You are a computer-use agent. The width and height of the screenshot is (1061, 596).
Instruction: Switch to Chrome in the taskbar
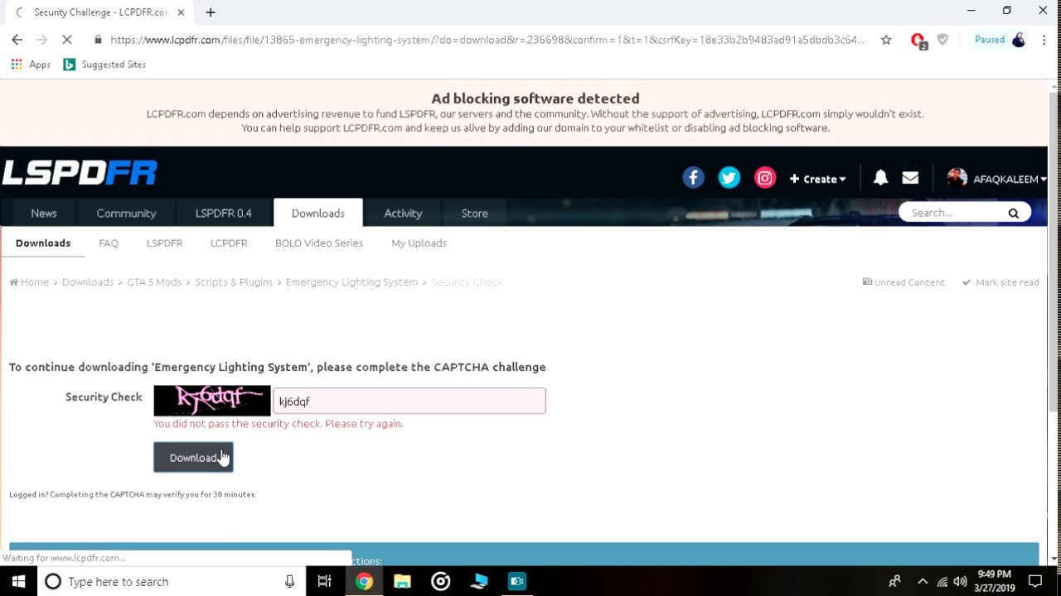(x=364, y=582)
